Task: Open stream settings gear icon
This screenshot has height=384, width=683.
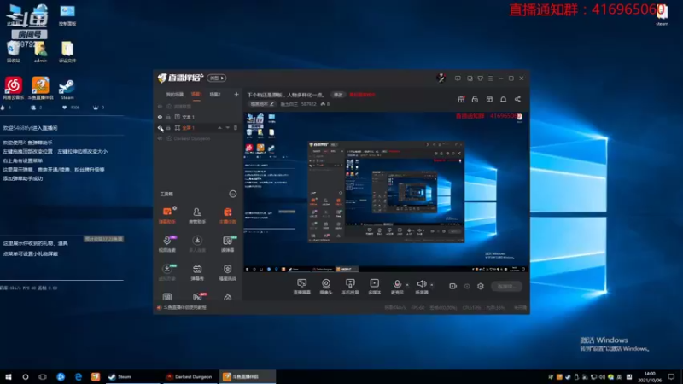Action: pos(481,286)
